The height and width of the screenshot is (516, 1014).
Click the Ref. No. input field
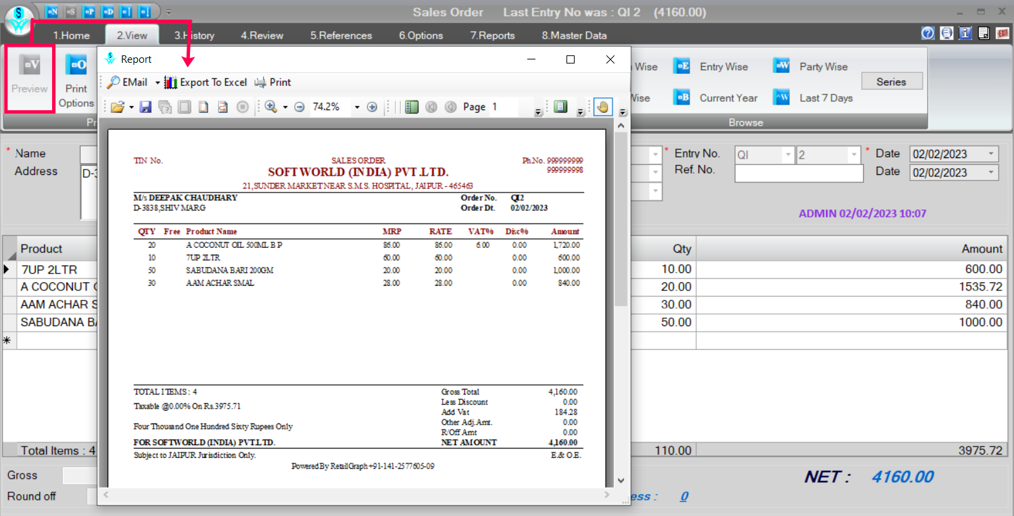pos(799,174)
